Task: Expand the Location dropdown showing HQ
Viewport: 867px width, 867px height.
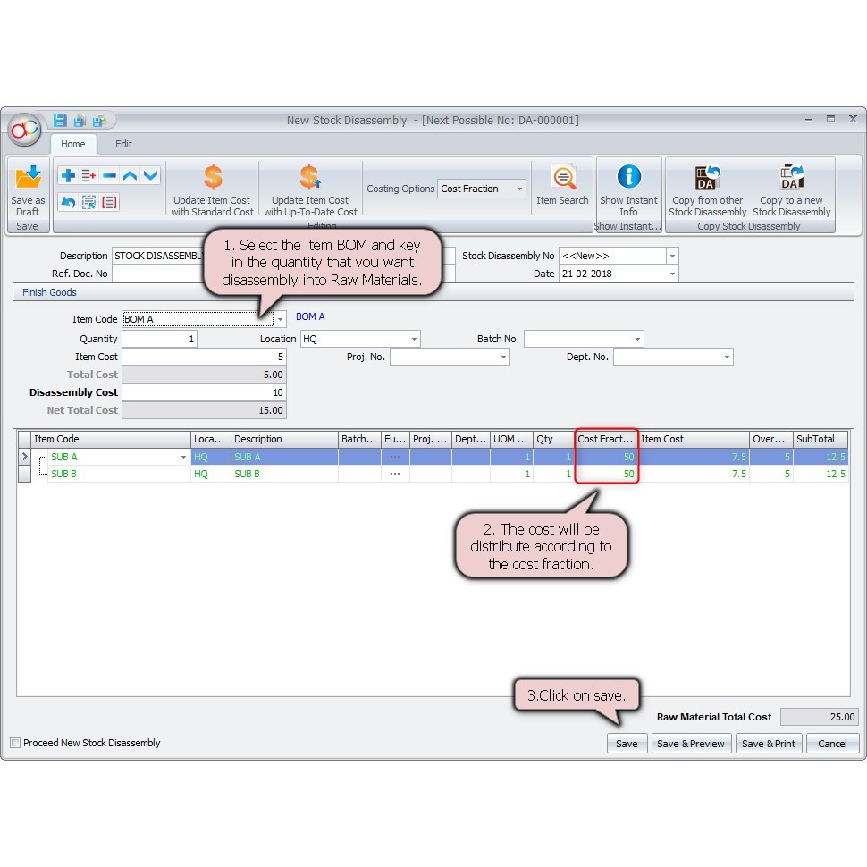Action: 414,340
